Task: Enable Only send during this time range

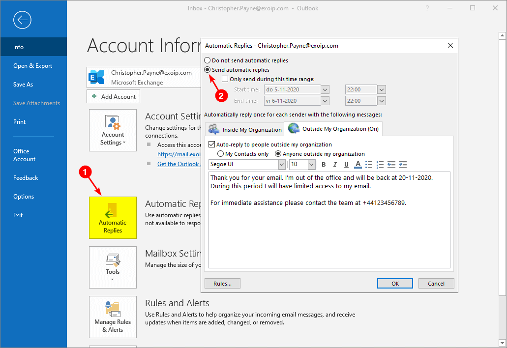Action: [x=225, y=79]
